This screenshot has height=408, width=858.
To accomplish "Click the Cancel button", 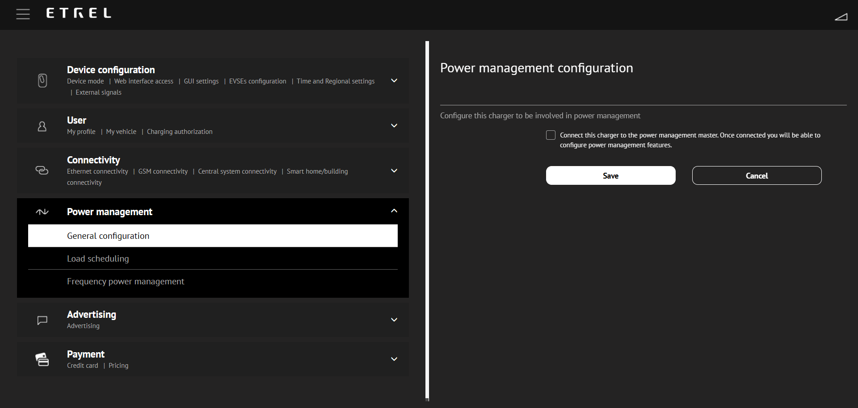I will pos(757,175).
